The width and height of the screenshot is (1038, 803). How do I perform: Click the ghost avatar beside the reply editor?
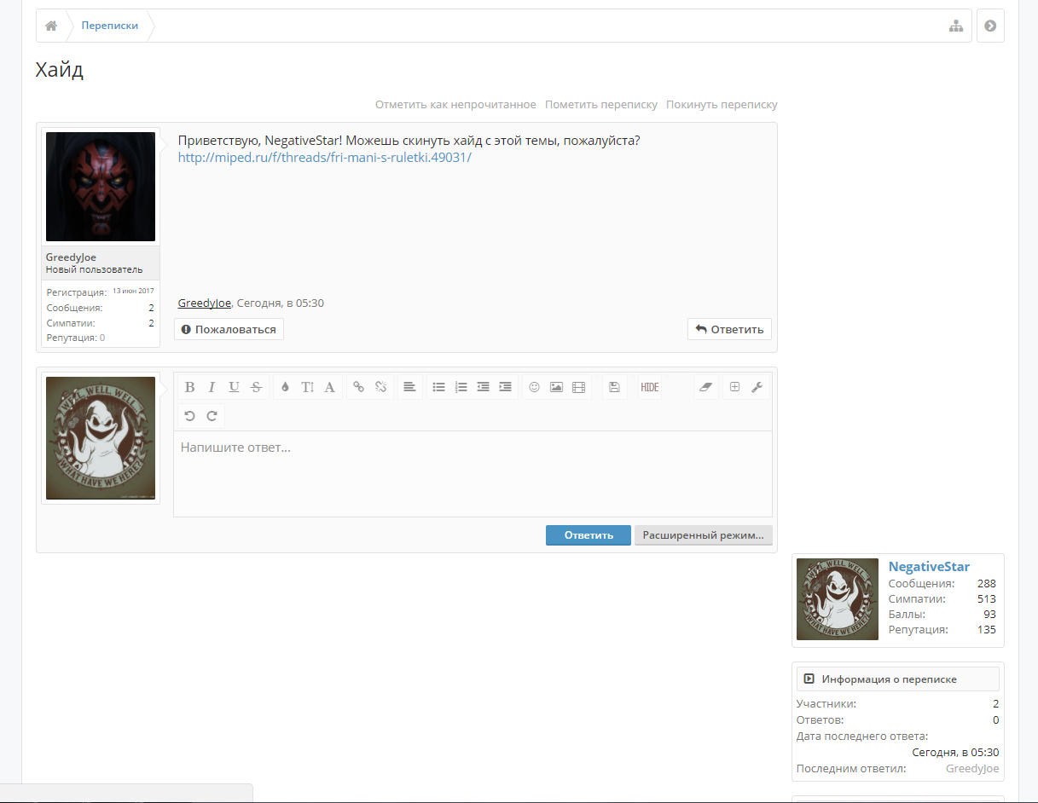101,438
